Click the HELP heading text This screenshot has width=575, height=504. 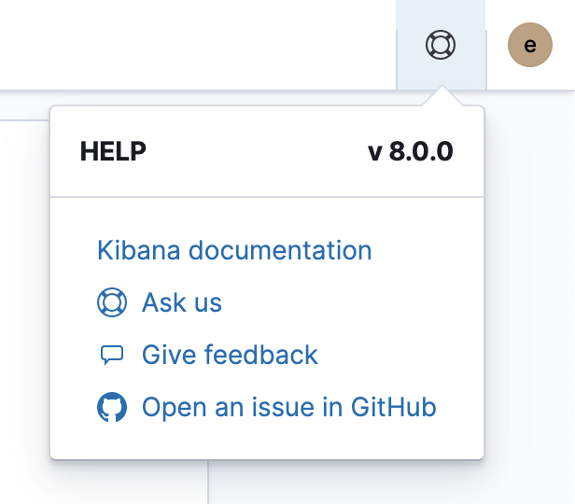tap(113, 151)
